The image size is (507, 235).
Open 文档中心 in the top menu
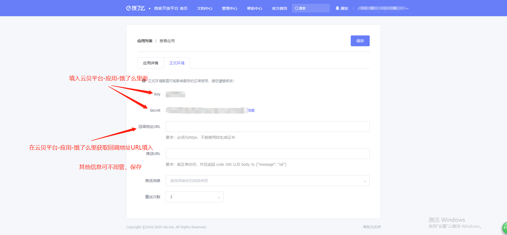point(205,8)
